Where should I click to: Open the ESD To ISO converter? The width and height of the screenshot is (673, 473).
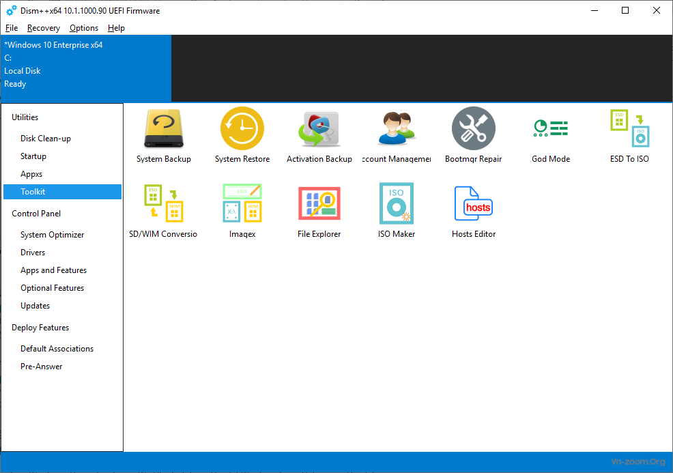[628, 134]
